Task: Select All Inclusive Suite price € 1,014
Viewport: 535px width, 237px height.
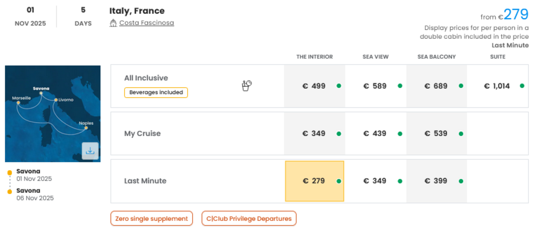Action: (497, 86)
